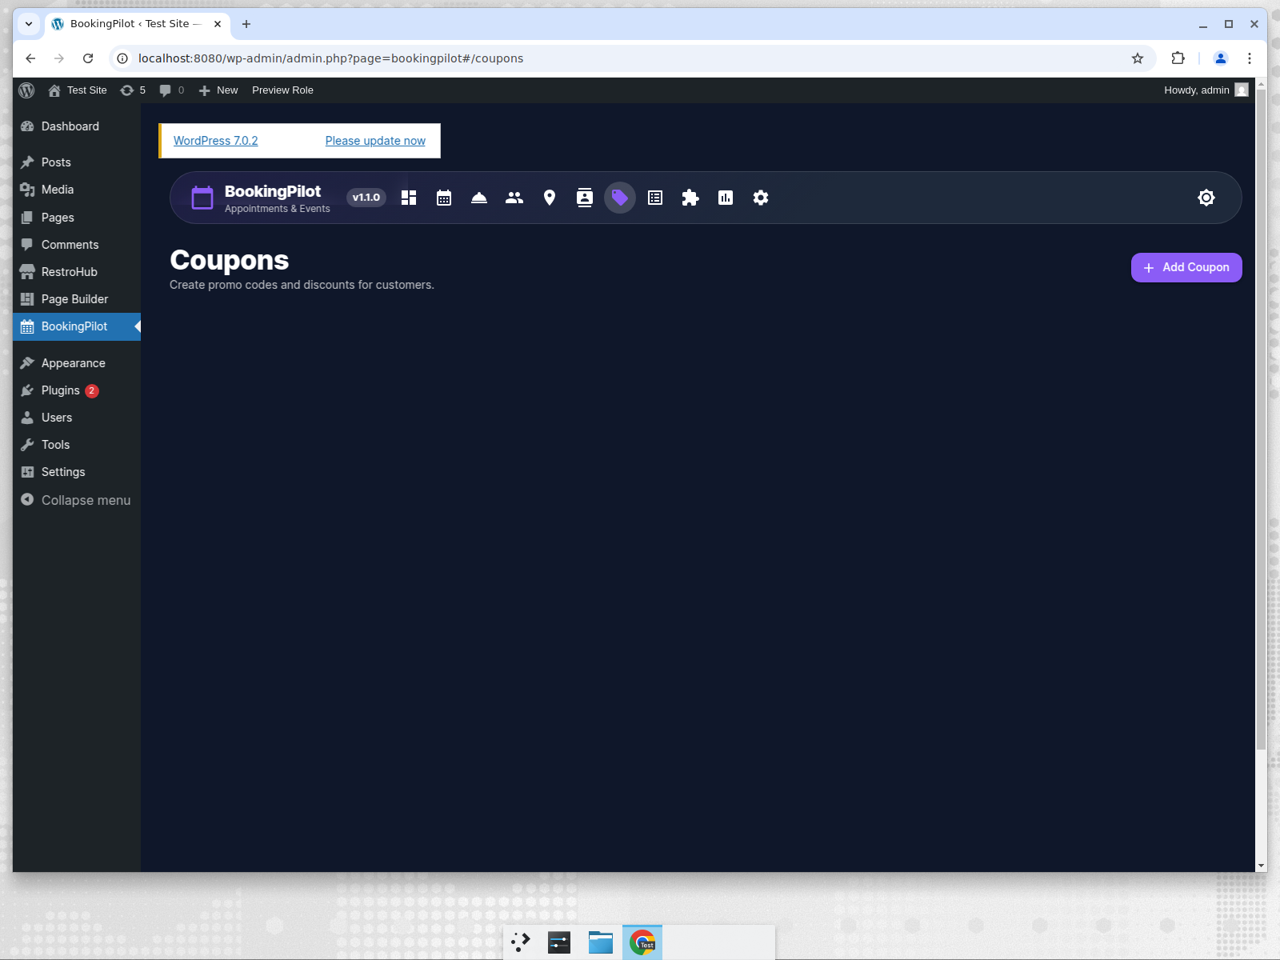Open Settings in the WordPress sidebar
The image size is (1280, 960).
point(77,472)
